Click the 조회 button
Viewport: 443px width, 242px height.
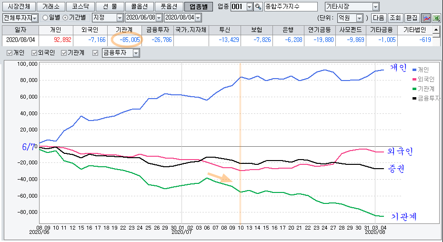click(x=395, y=18)
